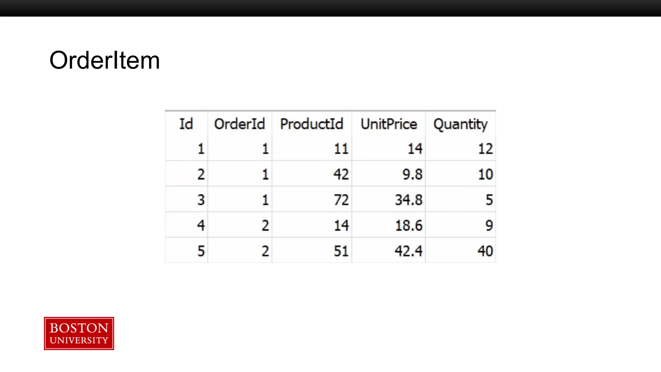The height and width of the screenshot is (372, 661).
Task: Click the Id cell with value 3
Action: [201, 200]
